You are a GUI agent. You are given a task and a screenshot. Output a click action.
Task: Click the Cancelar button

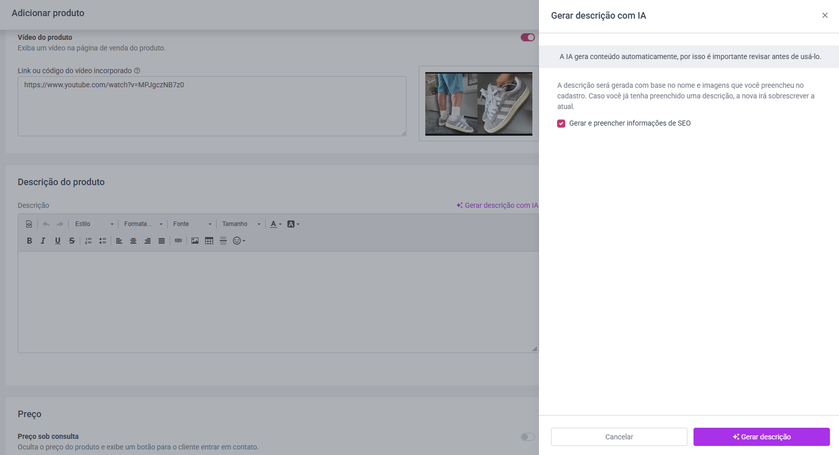click(619, 437)
